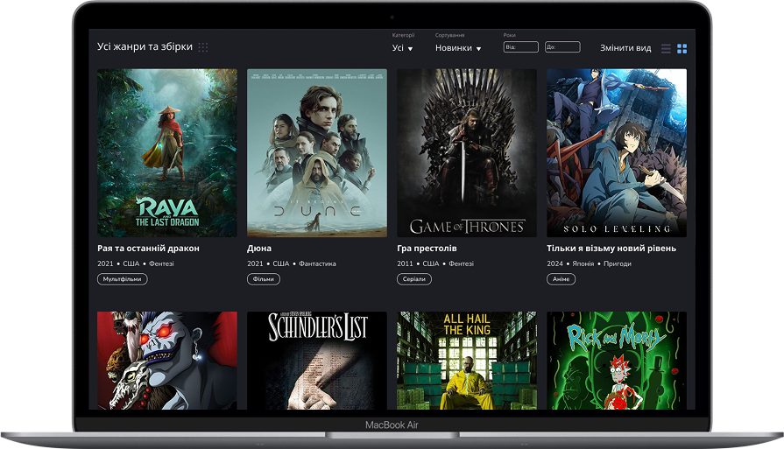
Task: Open the All Hail the King poster
Action: (x=467, y=361)
